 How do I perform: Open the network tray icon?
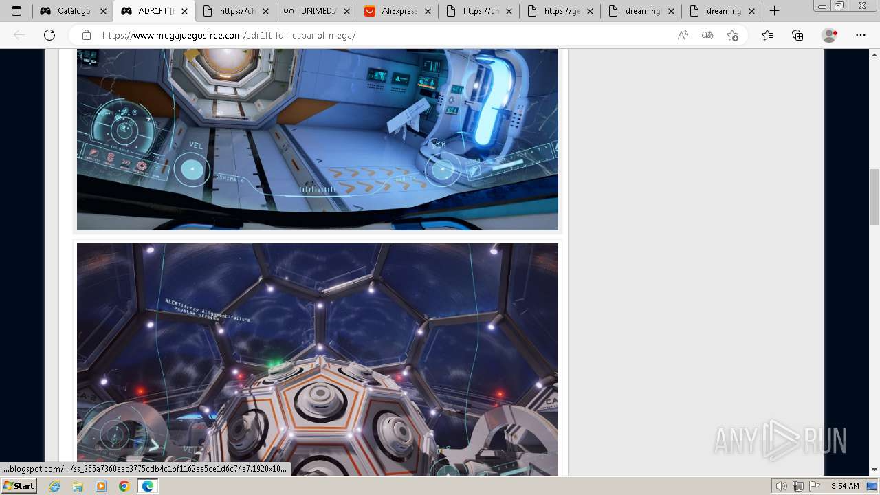pyautogui.click(x=797, y=486)
